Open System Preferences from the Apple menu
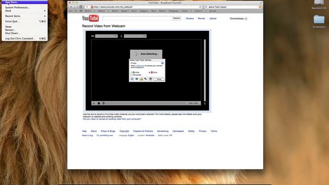329x185 pixels. pos(25,8)
